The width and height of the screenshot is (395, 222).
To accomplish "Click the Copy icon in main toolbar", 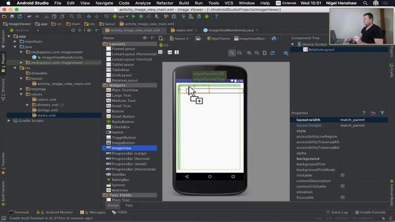I will [54, 17].
